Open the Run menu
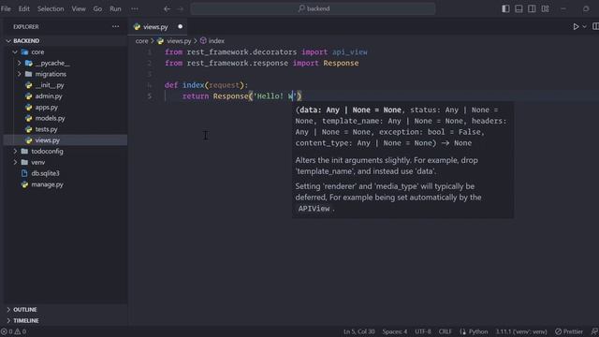Image resolution: width=599 pixels, height=337 pixels. coord(115,8)
